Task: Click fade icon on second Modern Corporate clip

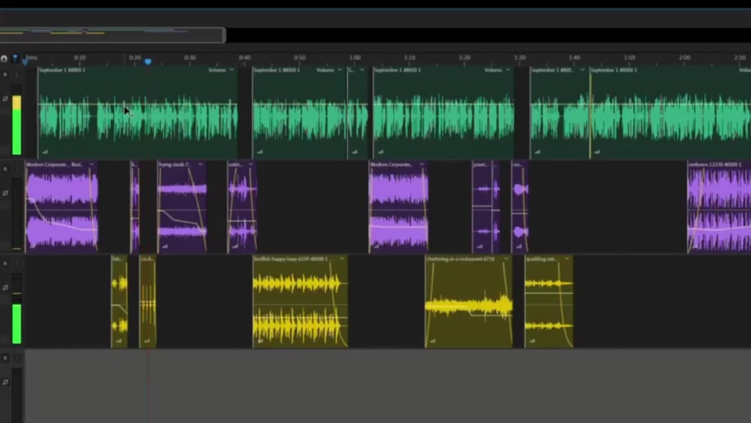Action: 376,246
